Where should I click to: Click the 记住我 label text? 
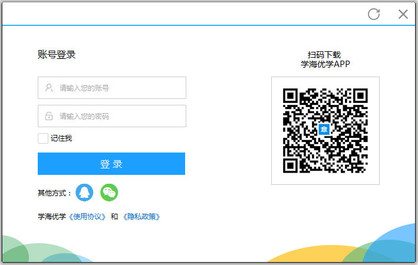click(x=61, y=138)
